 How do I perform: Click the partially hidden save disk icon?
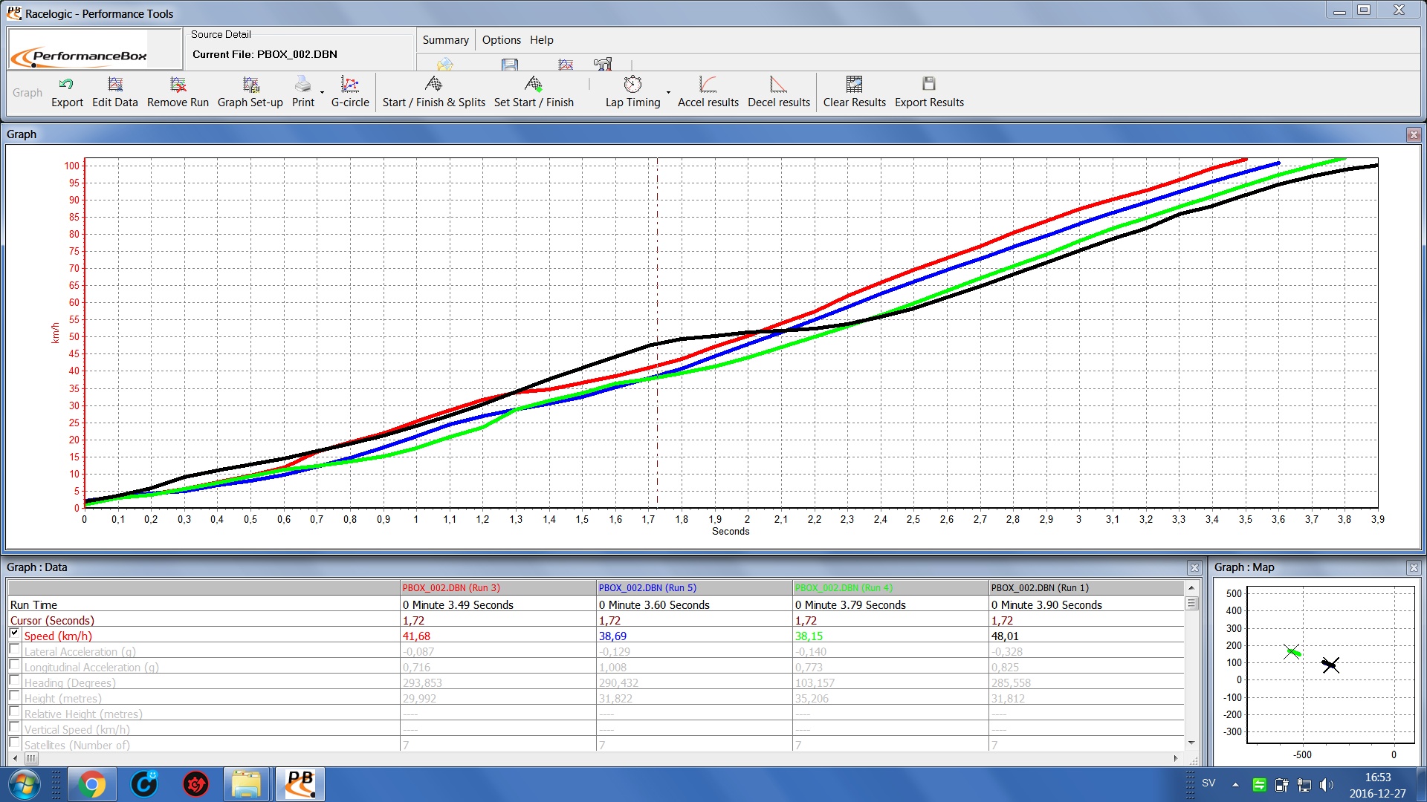[510, 65]
